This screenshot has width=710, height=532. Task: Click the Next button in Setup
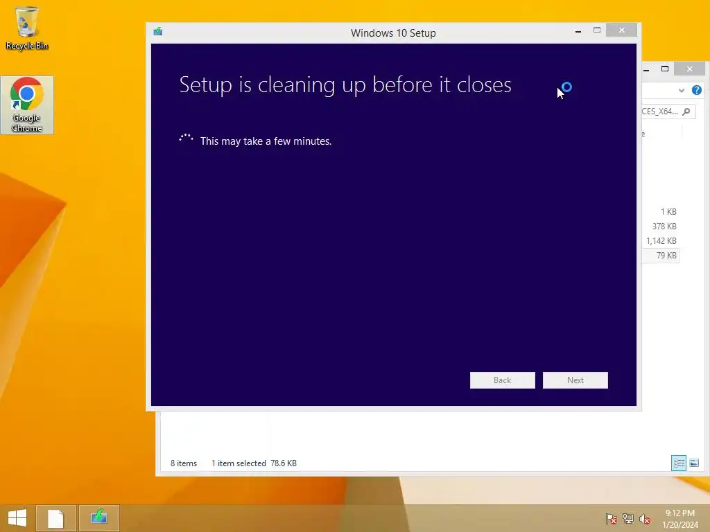click(x=575, y=380)
